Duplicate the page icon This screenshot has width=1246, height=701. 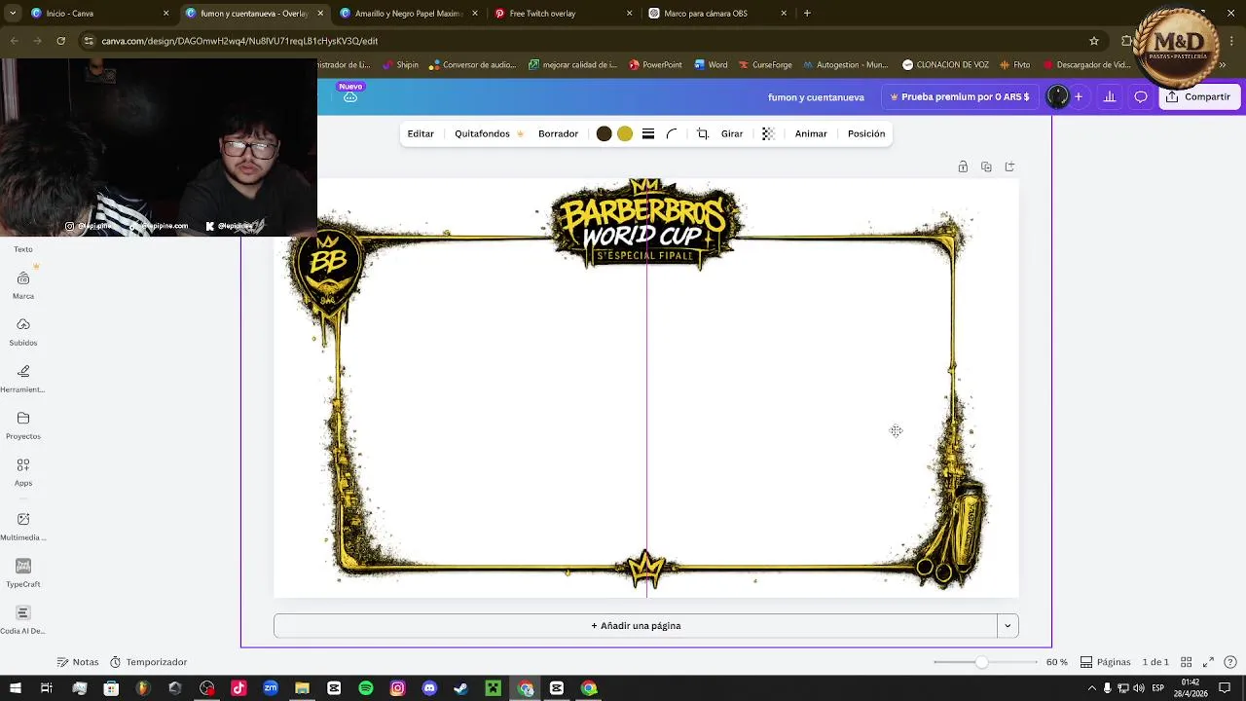[986, 166]
